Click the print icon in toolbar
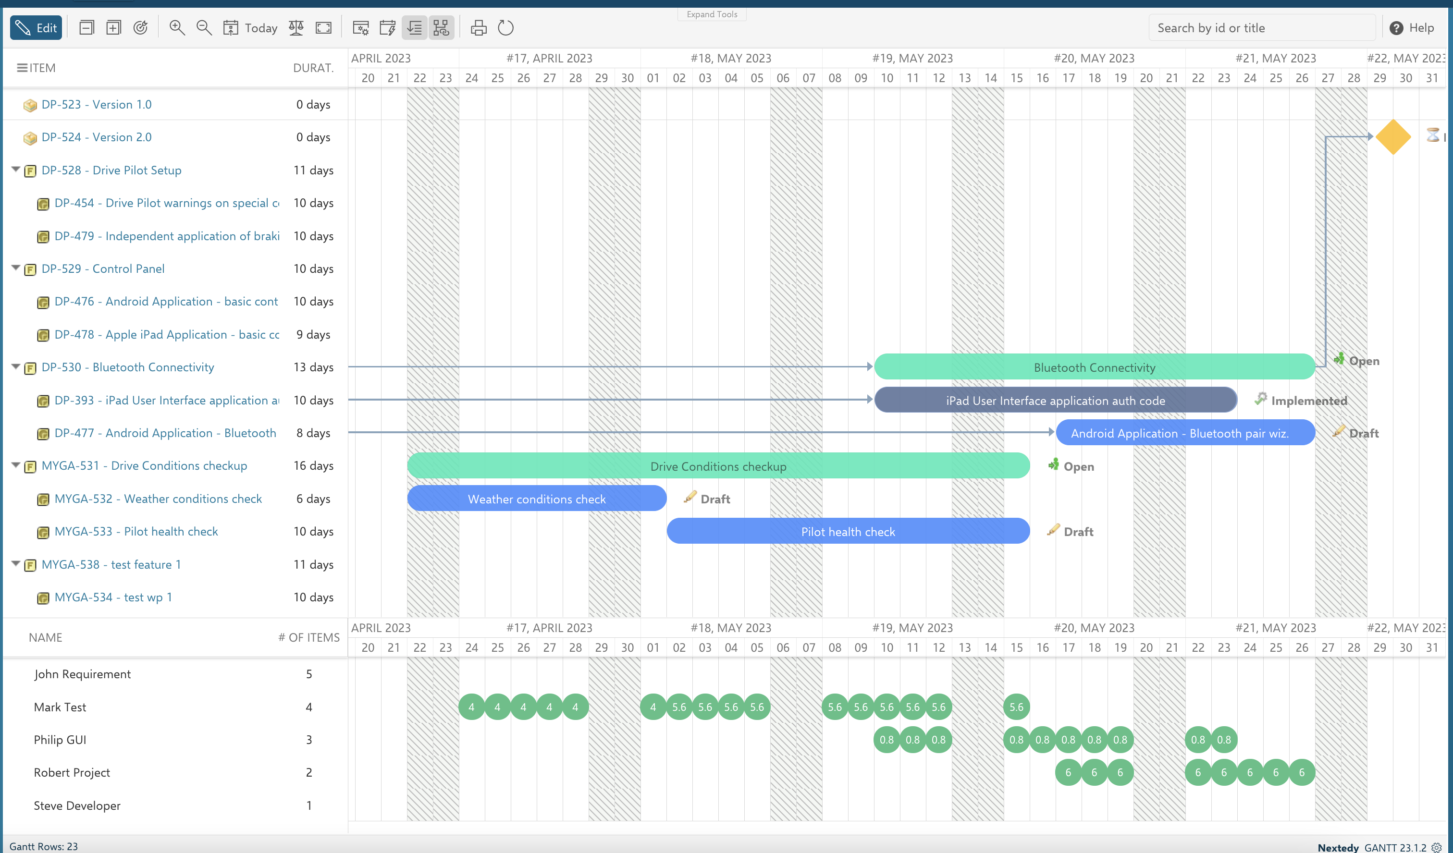This screenshot has width=1453, height=853. pyautogui.click(x=479, y=28)
